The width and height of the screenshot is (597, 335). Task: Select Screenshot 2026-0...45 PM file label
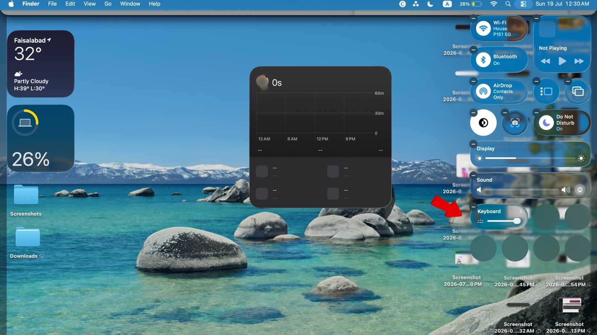pyautogui.click(x=518, y=281)
